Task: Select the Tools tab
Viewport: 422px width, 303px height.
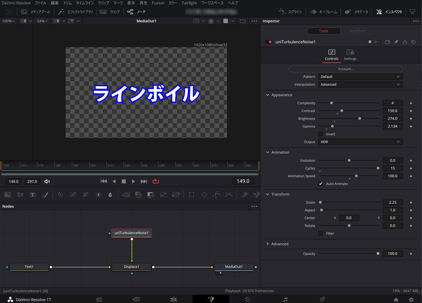Action: click(x=324, y=31)
